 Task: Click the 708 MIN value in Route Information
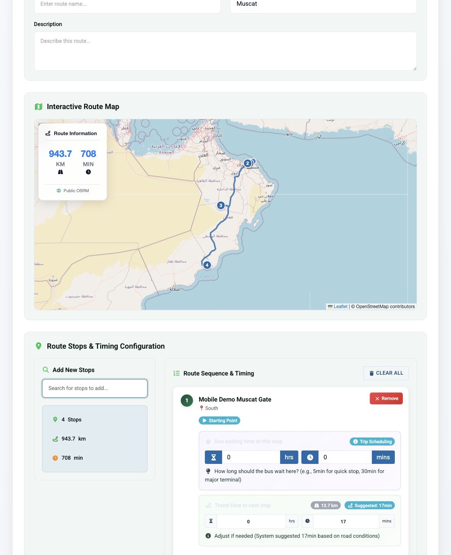pos(88,154)
